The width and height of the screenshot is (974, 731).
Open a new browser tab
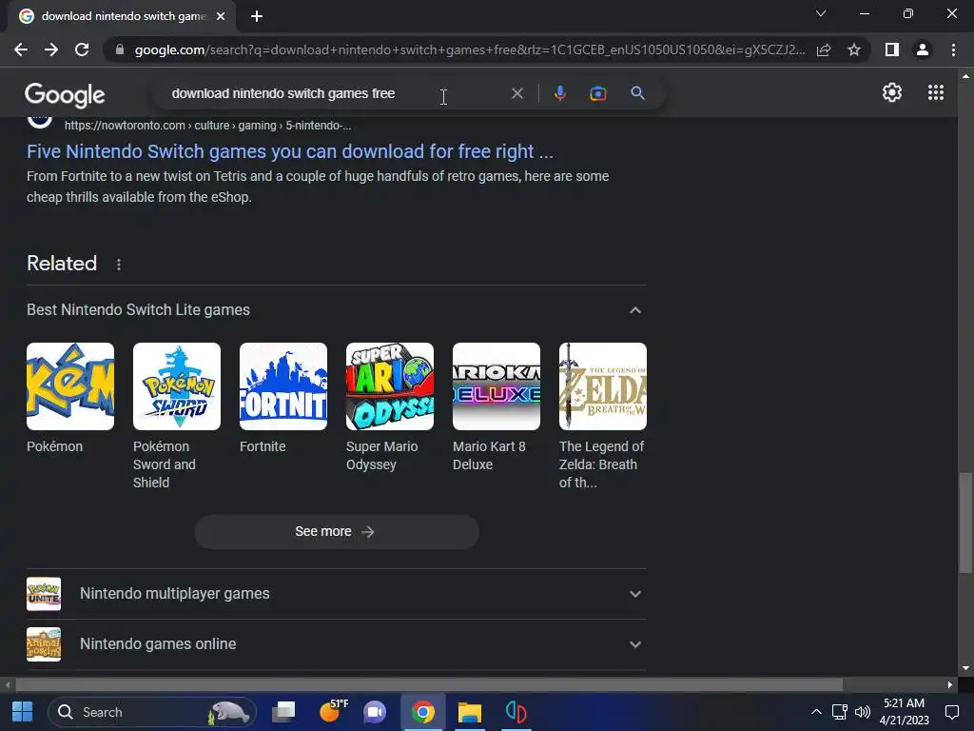tap(257, 16)
